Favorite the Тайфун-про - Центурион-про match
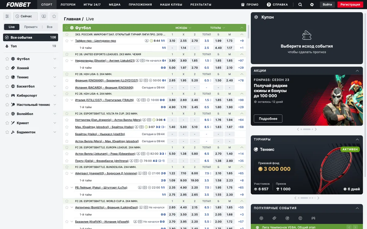This screenshot has height=229, width=367. pyautogui.click(x=67, y=41)
